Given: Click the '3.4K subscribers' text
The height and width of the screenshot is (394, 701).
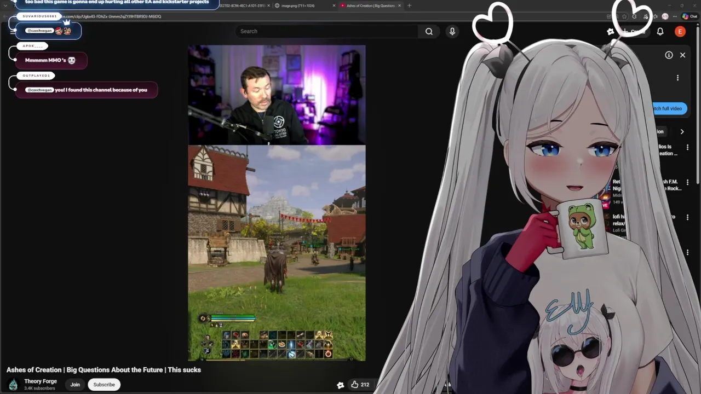Looking at the screenshot, I should (x=39, y=389).
